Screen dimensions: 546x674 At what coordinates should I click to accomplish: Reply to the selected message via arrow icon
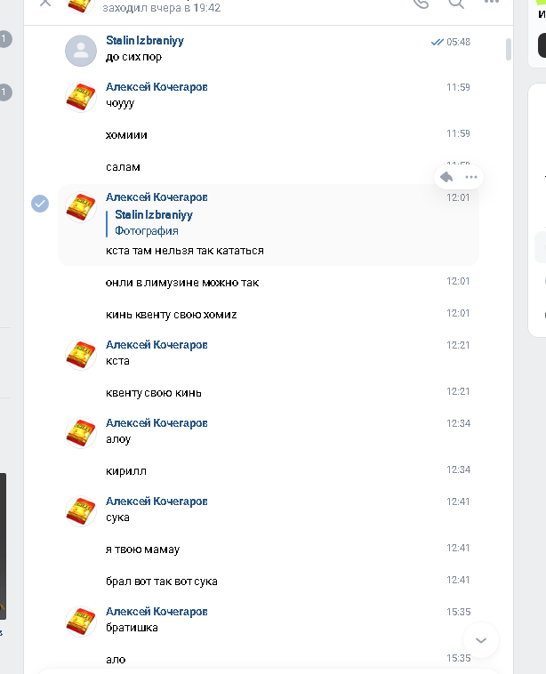point(447,177)
